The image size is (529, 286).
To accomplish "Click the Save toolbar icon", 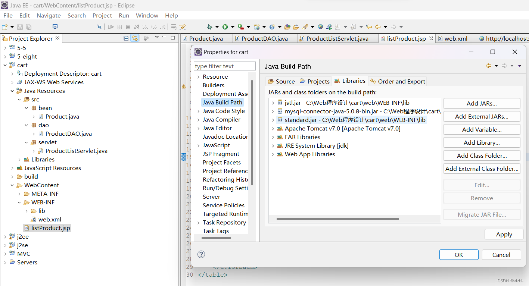I will point(20,27).
